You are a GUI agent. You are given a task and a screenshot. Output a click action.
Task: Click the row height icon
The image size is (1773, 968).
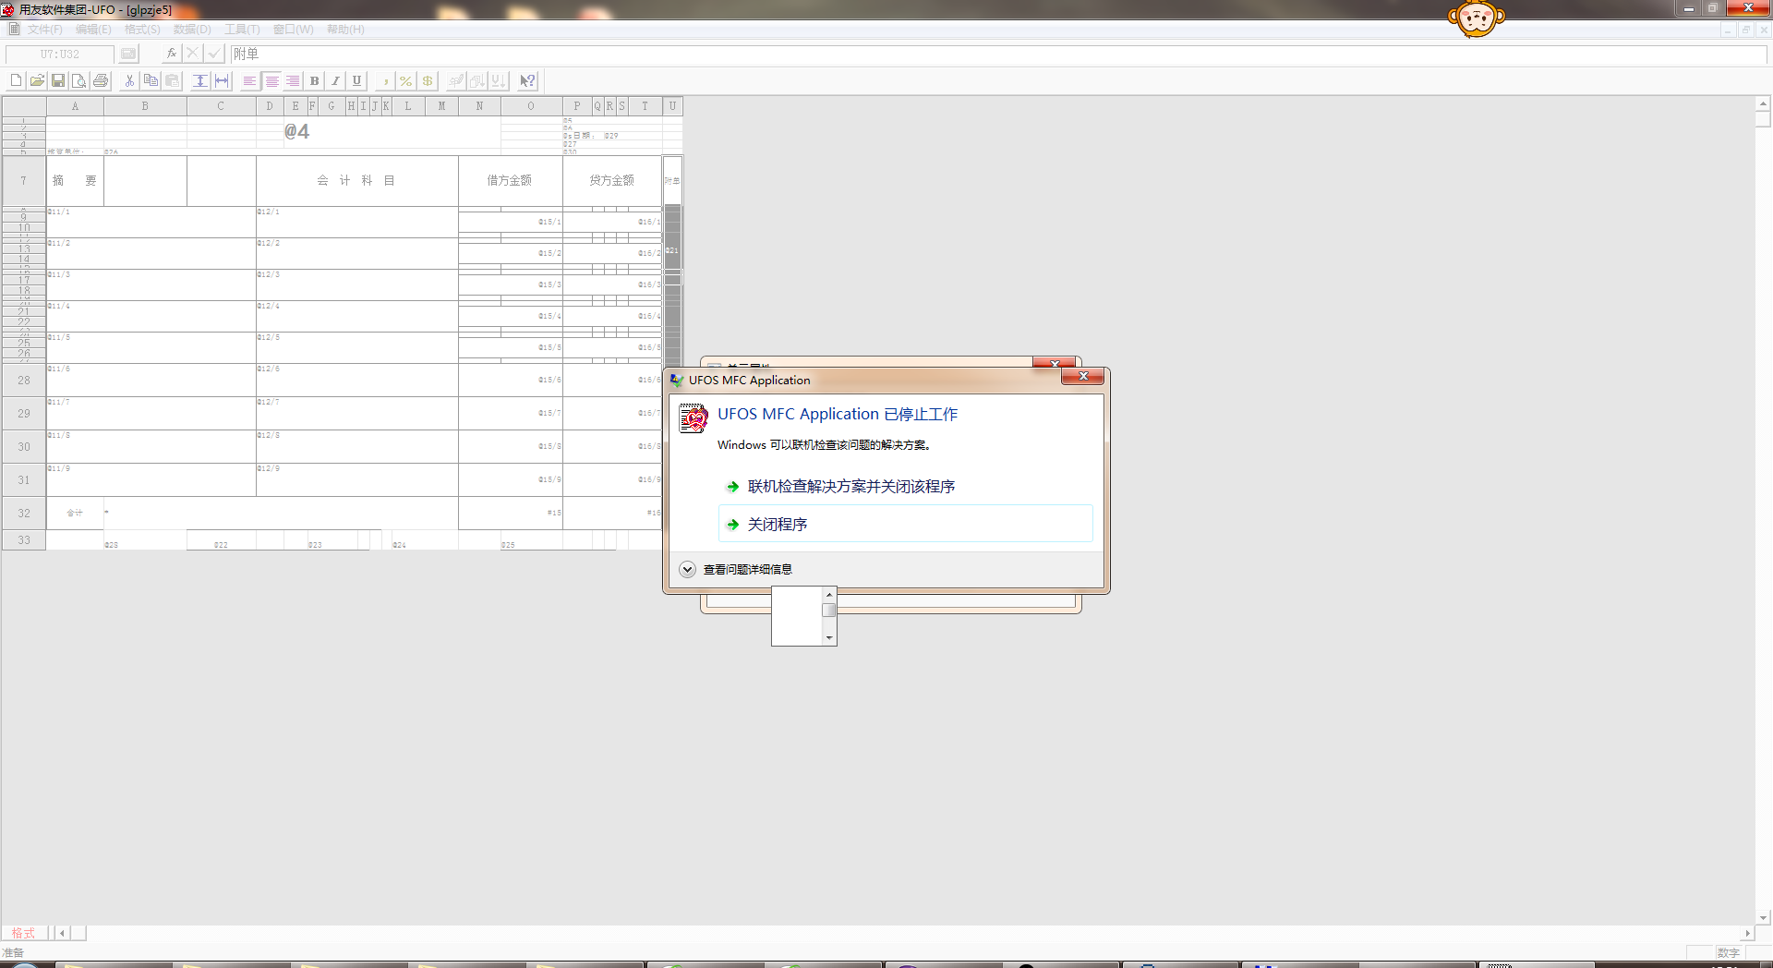(200, 81)
